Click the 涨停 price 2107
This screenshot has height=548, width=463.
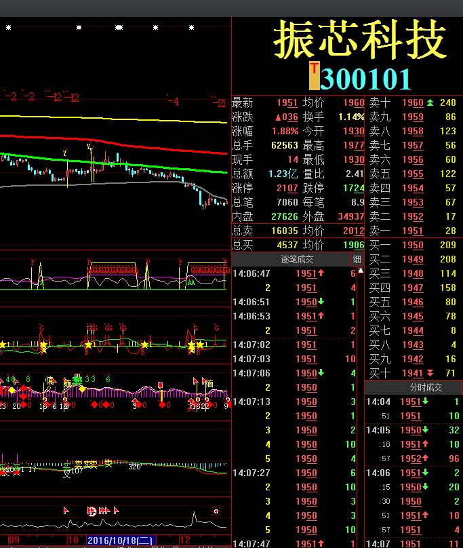pyautogui.click(x=287, y=189)
